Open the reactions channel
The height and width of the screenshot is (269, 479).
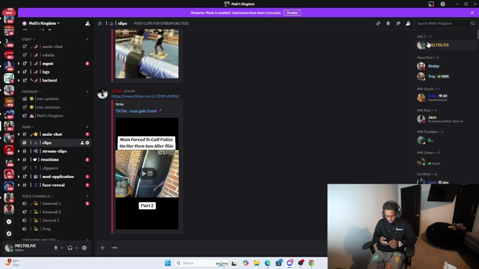55,160
